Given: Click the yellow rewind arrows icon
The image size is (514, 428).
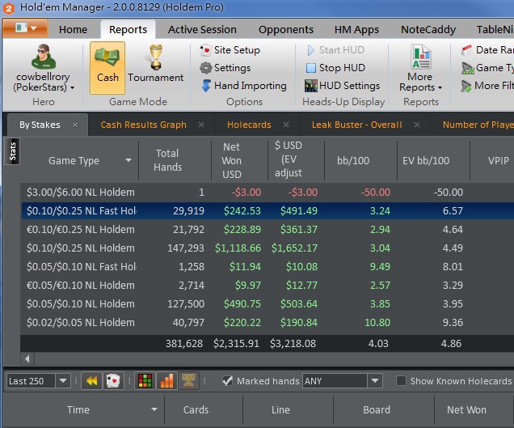Looking at the screenshot, I should (92, 381).
